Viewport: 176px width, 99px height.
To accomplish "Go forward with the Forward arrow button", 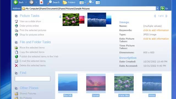I will (x=32, y=2).
